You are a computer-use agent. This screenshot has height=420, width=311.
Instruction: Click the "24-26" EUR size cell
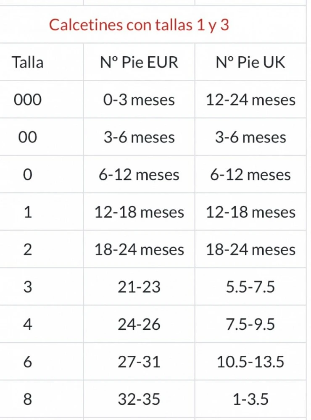pos(139,325)
